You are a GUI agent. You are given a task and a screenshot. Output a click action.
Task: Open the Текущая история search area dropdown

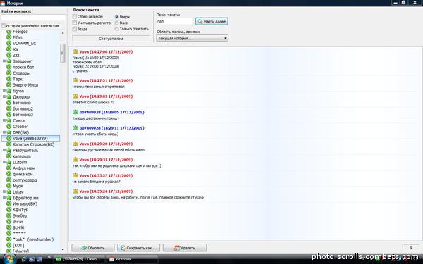coord(192,38)
